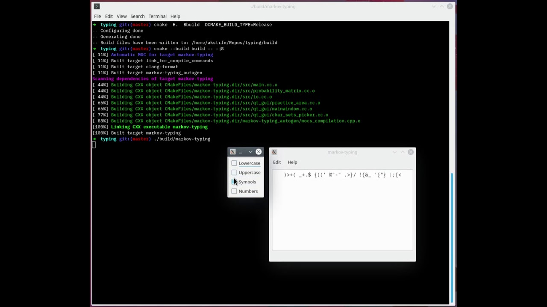Toggle the Symbols checkbox

(x=234, y=182)
